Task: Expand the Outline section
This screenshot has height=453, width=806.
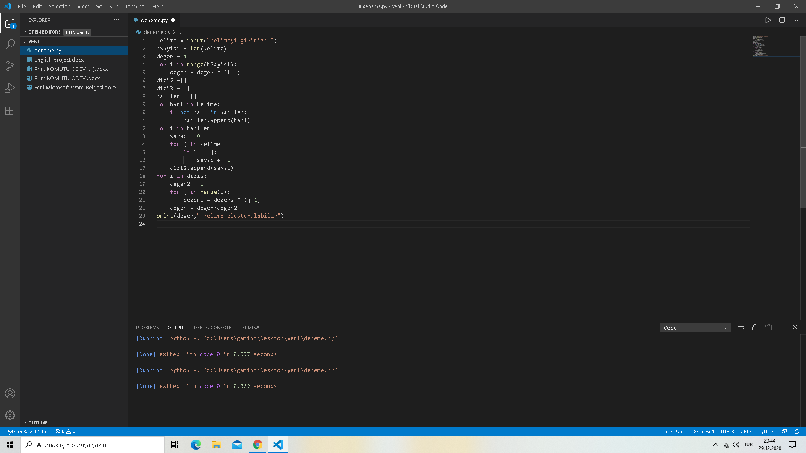Action: [38, 423]
